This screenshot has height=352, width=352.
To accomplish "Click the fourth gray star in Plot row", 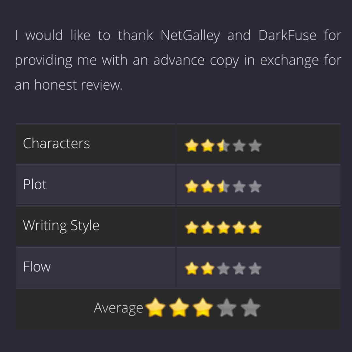I will click(239, 187).
